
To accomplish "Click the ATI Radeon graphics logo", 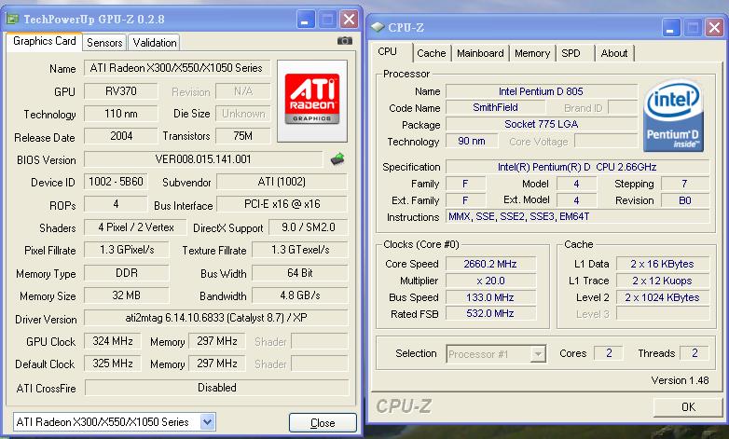I will point(313,95).
